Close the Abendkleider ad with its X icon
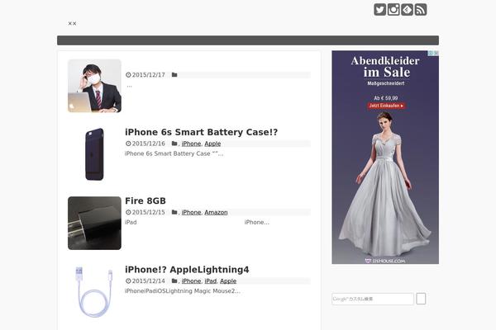496x330 pixels. (436, 53)
